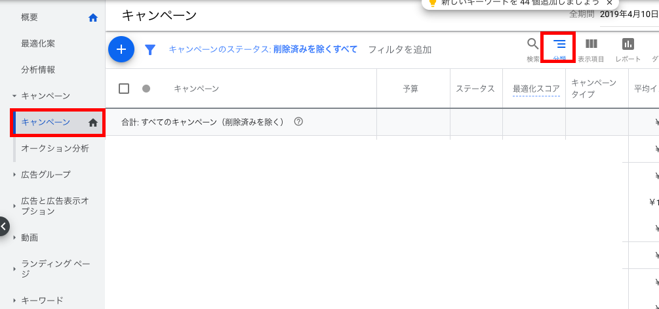
Task: Go to 最適化案 in the sidebar
Action: [x=38, y=44]
